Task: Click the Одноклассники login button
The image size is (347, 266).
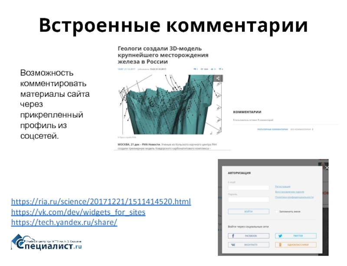Action: click(x=296, y=245)
